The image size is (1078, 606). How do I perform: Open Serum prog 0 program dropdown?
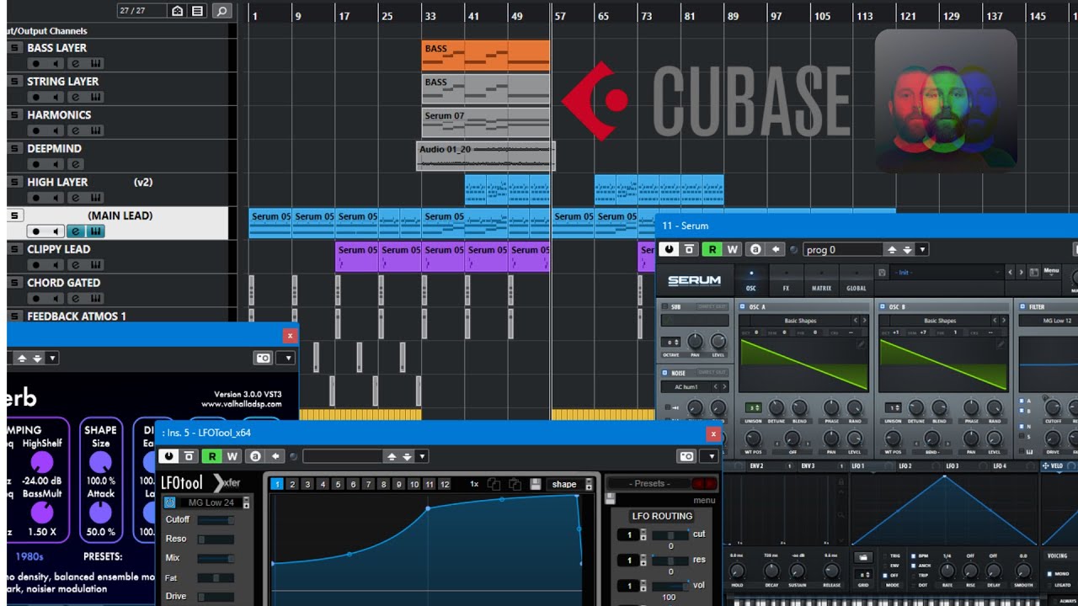coord(922,249)
